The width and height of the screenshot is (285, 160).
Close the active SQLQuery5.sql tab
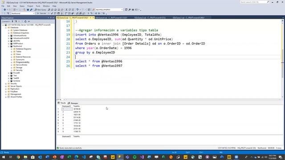tap(93, 18)
